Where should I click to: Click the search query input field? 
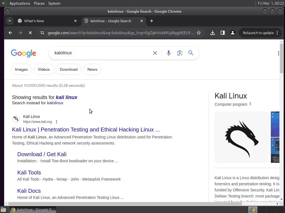(102, 53)
